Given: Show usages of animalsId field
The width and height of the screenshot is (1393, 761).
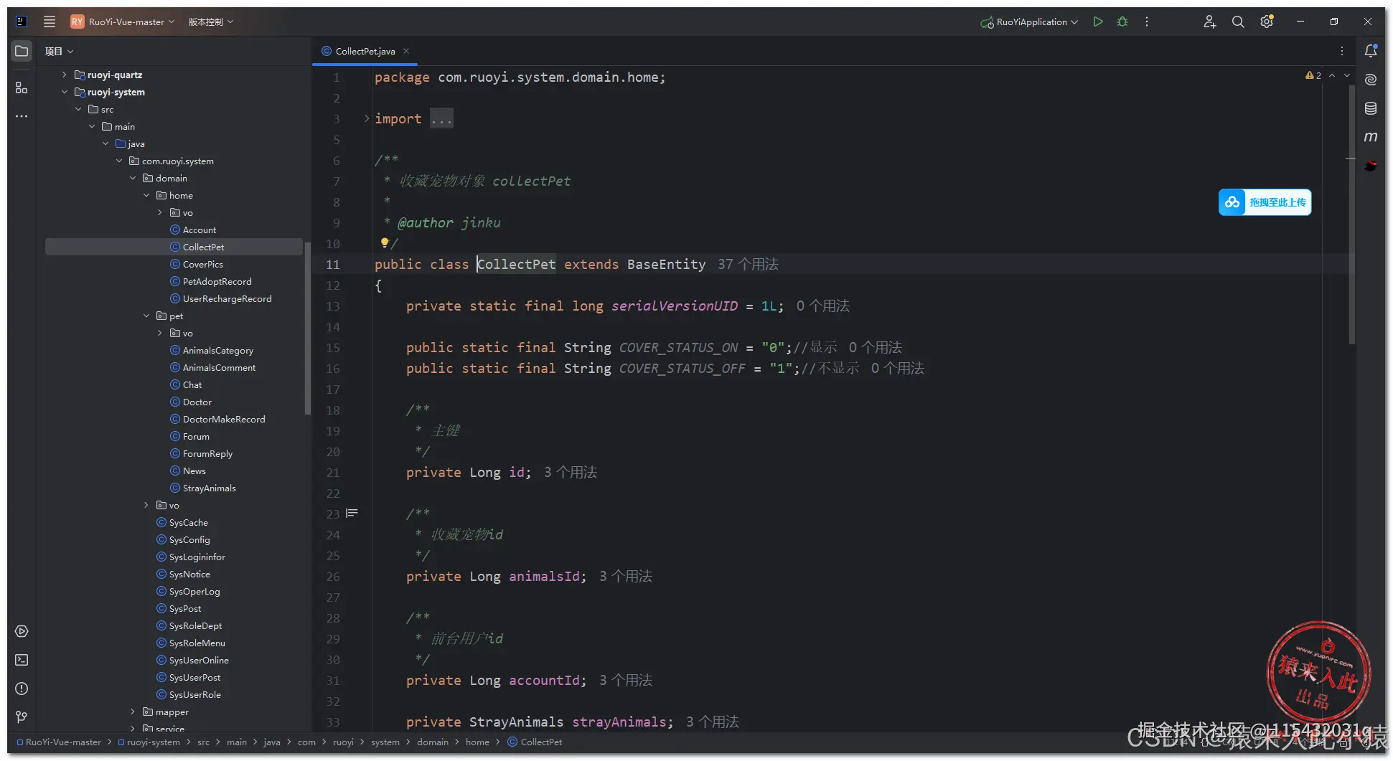Looking at the screenshot, I should tap(626, 577).
